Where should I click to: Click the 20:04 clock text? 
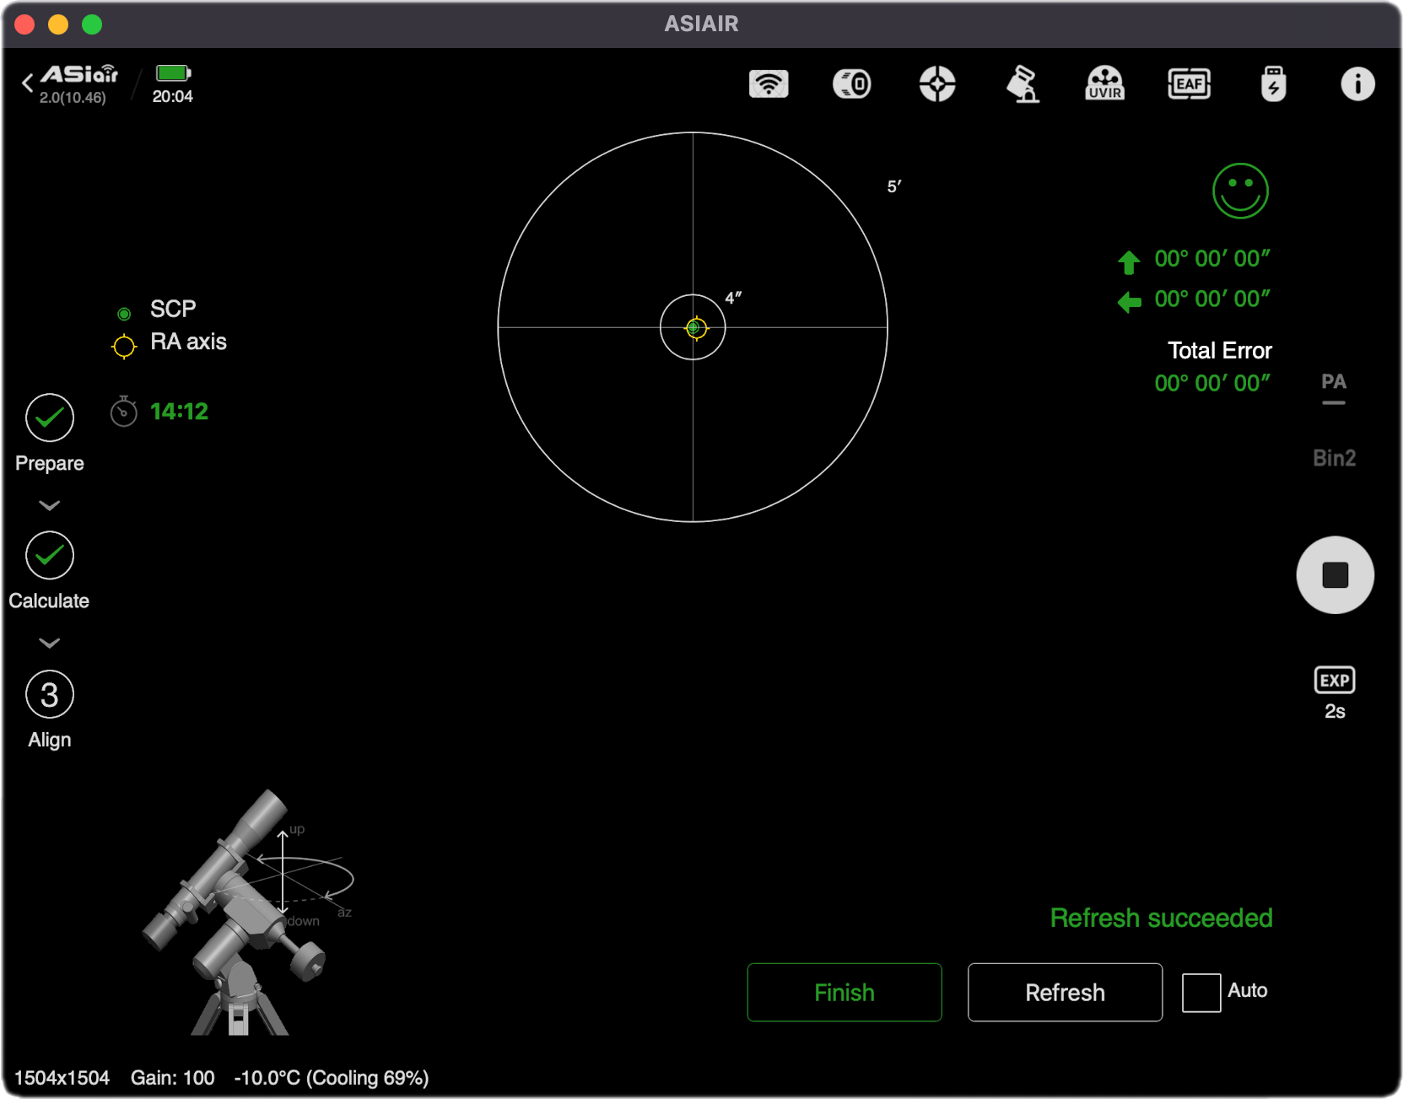coord(173,97)
